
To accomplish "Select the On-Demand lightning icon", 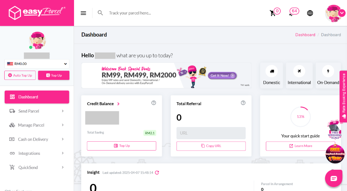I will pyautogui.click(x=328, y=71).
